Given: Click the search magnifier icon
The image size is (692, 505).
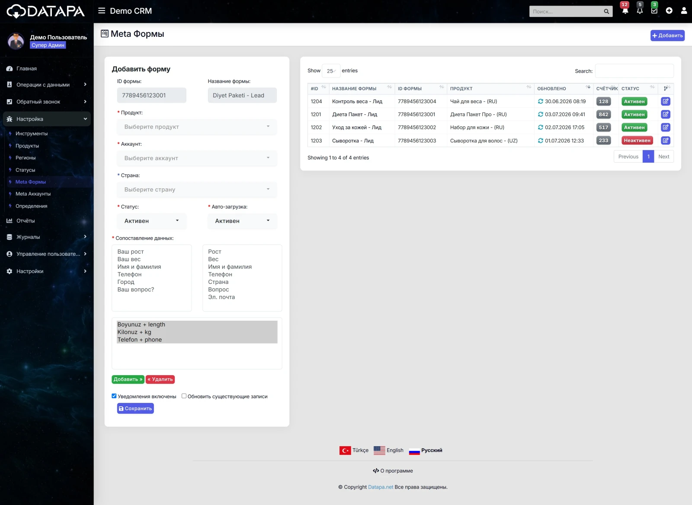Looking at the screenshot, I should click(x=606, y=12).
